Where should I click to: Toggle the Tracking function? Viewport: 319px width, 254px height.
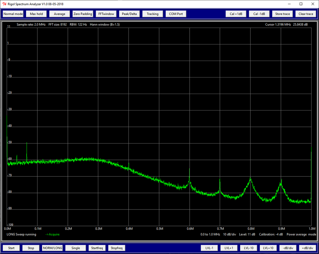[153, 14]
